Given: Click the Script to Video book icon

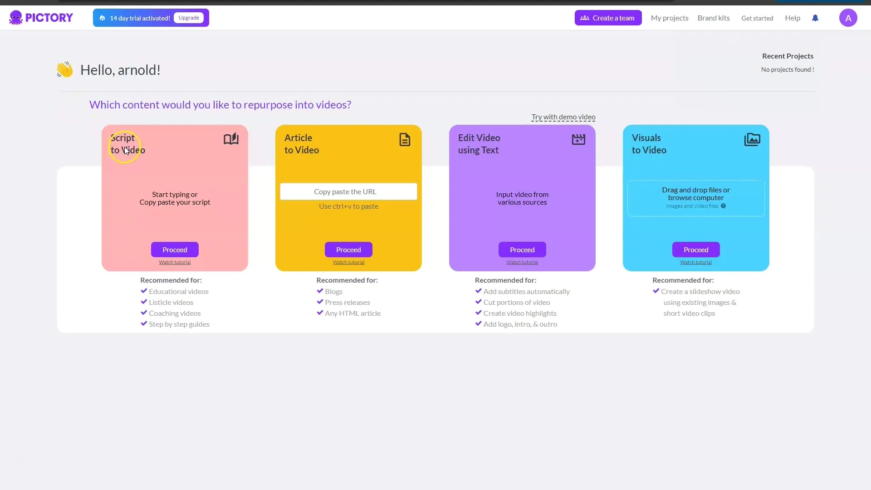Looking at the screenshot, I should [x=230, y=139].
